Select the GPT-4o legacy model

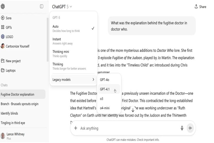click(109, 80)
